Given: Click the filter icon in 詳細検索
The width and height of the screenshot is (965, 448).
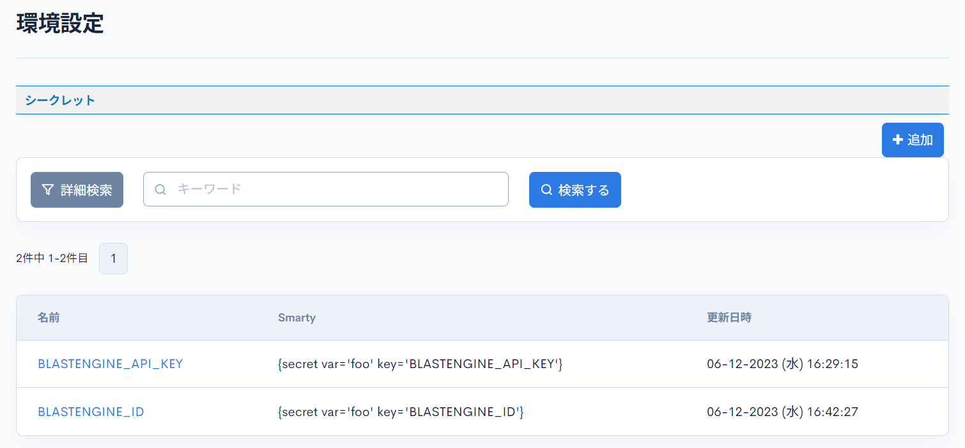Looking at the screenshot, I should (47, 189).
